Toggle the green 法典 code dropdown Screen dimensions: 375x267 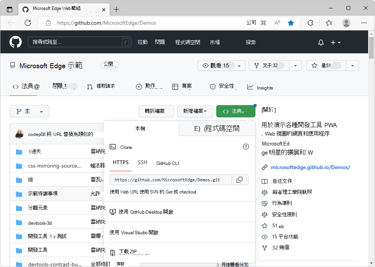pyautogui.click(x=236, y=111)
